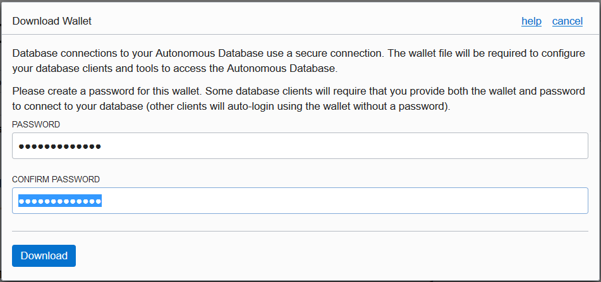
Task: Click blank space right of Download button
Action: pos(316,256)
